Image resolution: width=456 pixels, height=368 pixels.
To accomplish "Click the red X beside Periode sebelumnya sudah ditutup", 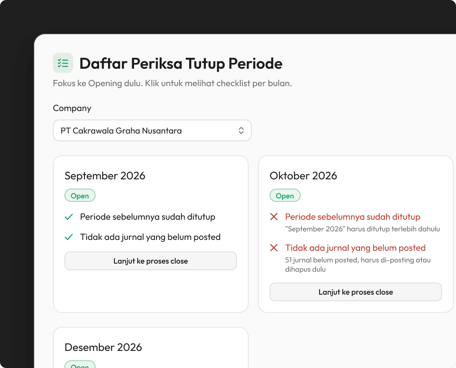I will [x=274, y=217].
